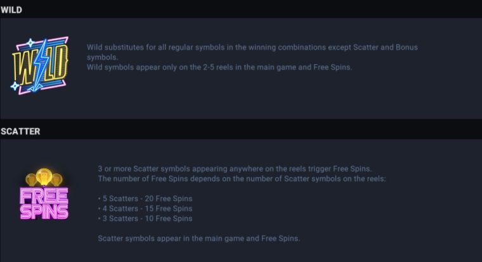
Task: Click "Scatter symbols appear in the main game" text
Action: (199, 239)
